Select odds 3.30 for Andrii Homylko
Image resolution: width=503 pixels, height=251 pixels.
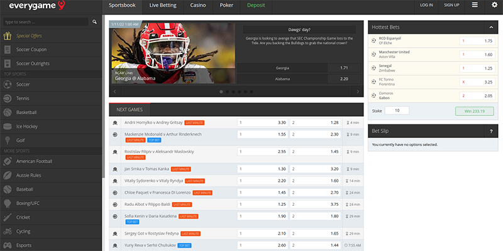click(262, 122)
